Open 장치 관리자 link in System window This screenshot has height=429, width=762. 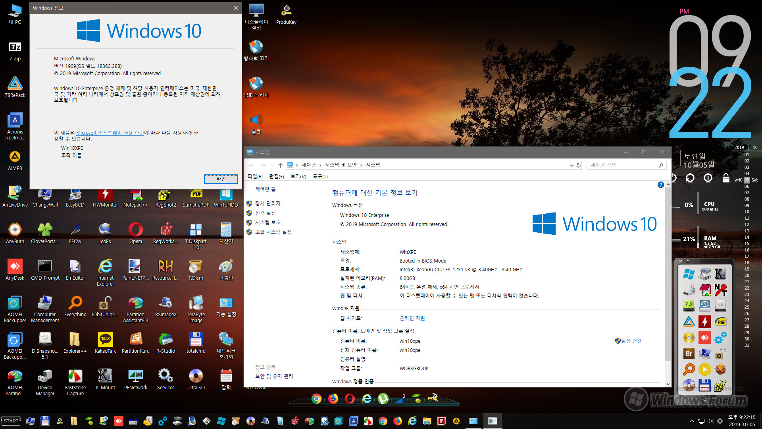[267, 203]
